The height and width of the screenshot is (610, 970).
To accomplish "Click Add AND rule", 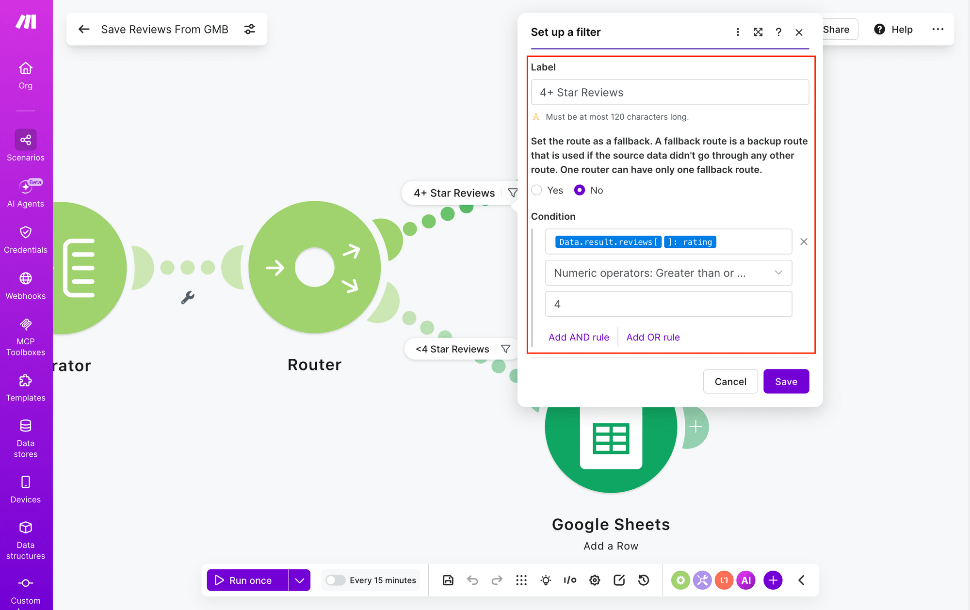I will pos(579,337).
